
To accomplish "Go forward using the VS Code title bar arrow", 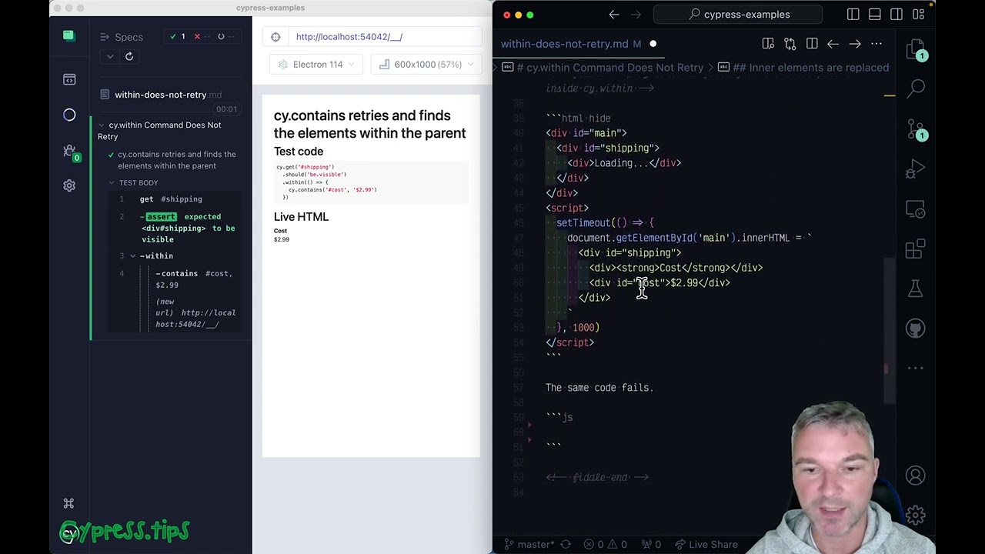I will (636, 15).
